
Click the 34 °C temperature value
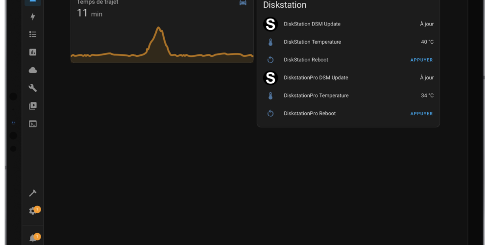click(x=427, y=96)
